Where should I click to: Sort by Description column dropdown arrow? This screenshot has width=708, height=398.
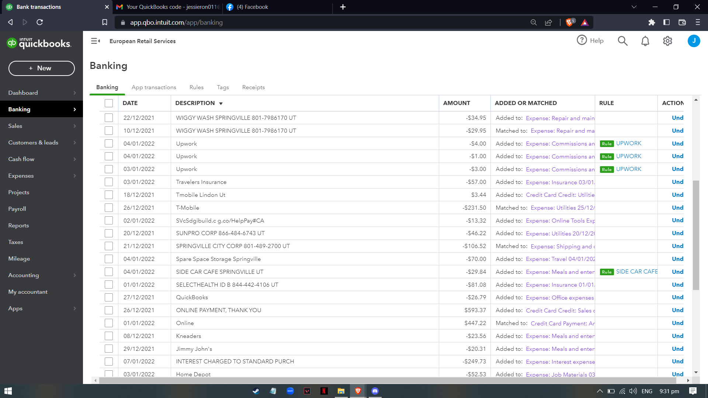pos(221,104)
